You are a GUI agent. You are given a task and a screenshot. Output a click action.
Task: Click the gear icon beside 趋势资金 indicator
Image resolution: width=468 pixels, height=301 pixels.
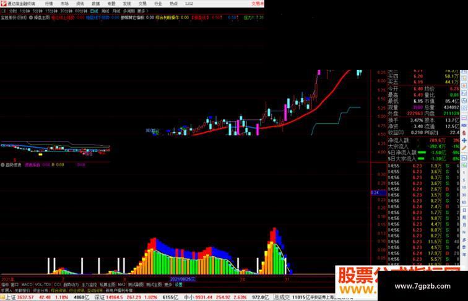2,165
